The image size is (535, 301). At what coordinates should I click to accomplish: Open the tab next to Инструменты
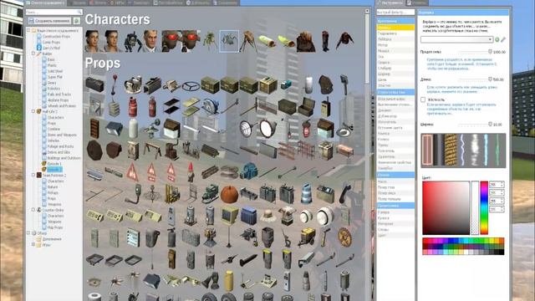point(417,3)
